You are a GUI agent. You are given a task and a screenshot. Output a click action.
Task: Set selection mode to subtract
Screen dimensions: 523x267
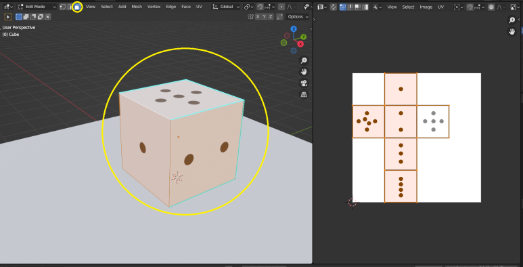point(33,17)
